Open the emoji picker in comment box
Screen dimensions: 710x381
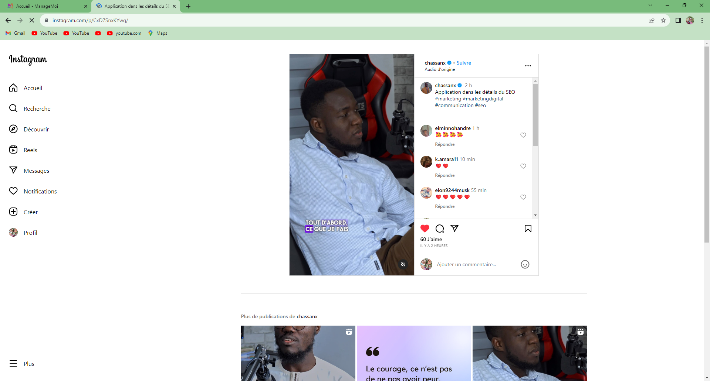[525, 264]
